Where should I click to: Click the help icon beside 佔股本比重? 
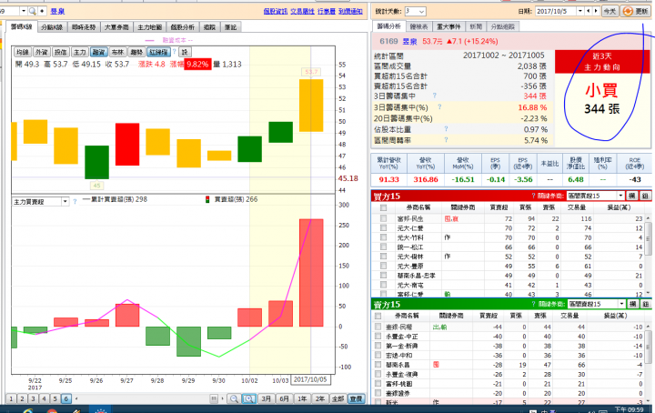tap(446, 129)
